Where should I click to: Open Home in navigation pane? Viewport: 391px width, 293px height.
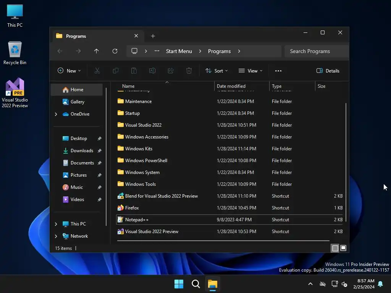coord(77,90)
